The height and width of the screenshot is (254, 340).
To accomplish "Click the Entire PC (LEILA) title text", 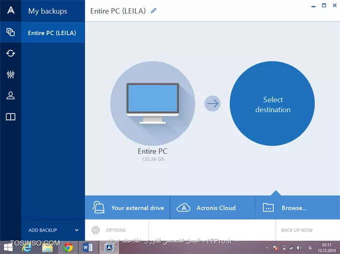I will coord(118,11).
